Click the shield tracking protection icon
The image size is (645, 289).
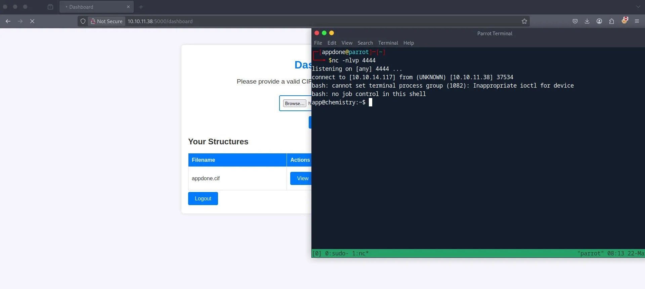click(83, 21)
